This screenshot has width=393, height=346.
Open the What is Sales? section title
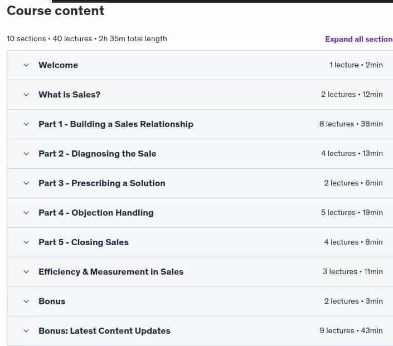[70, 95]
